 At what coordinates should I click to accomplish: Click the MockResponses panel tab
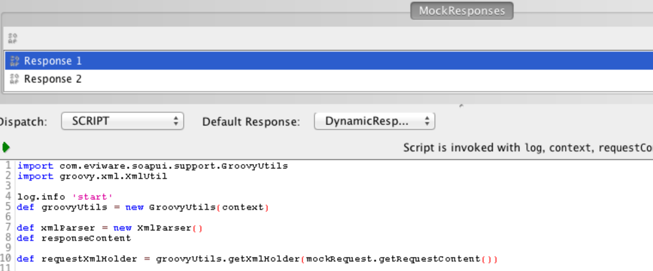tap(461, 11)
